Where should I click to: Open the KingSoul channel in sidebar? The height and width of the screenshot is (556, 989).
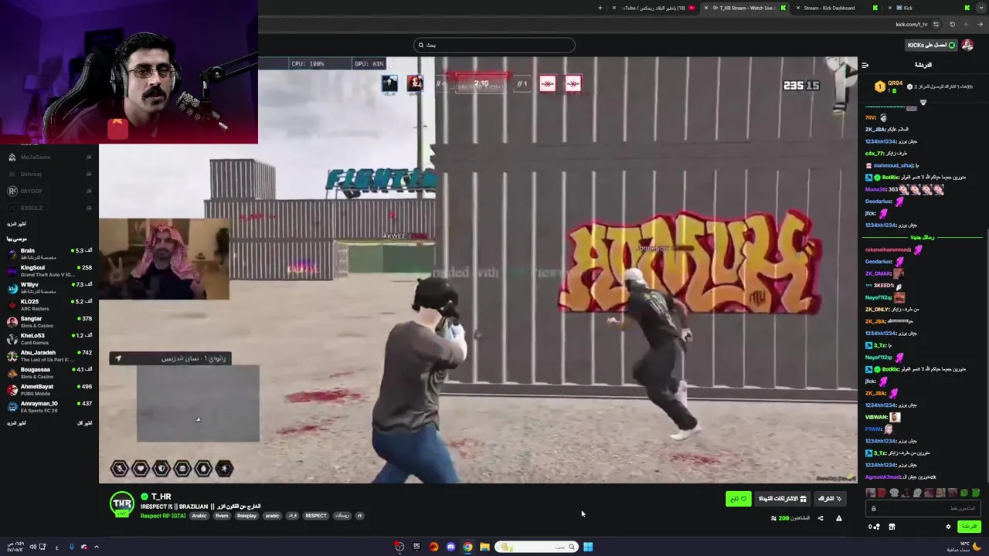[48, 271]
